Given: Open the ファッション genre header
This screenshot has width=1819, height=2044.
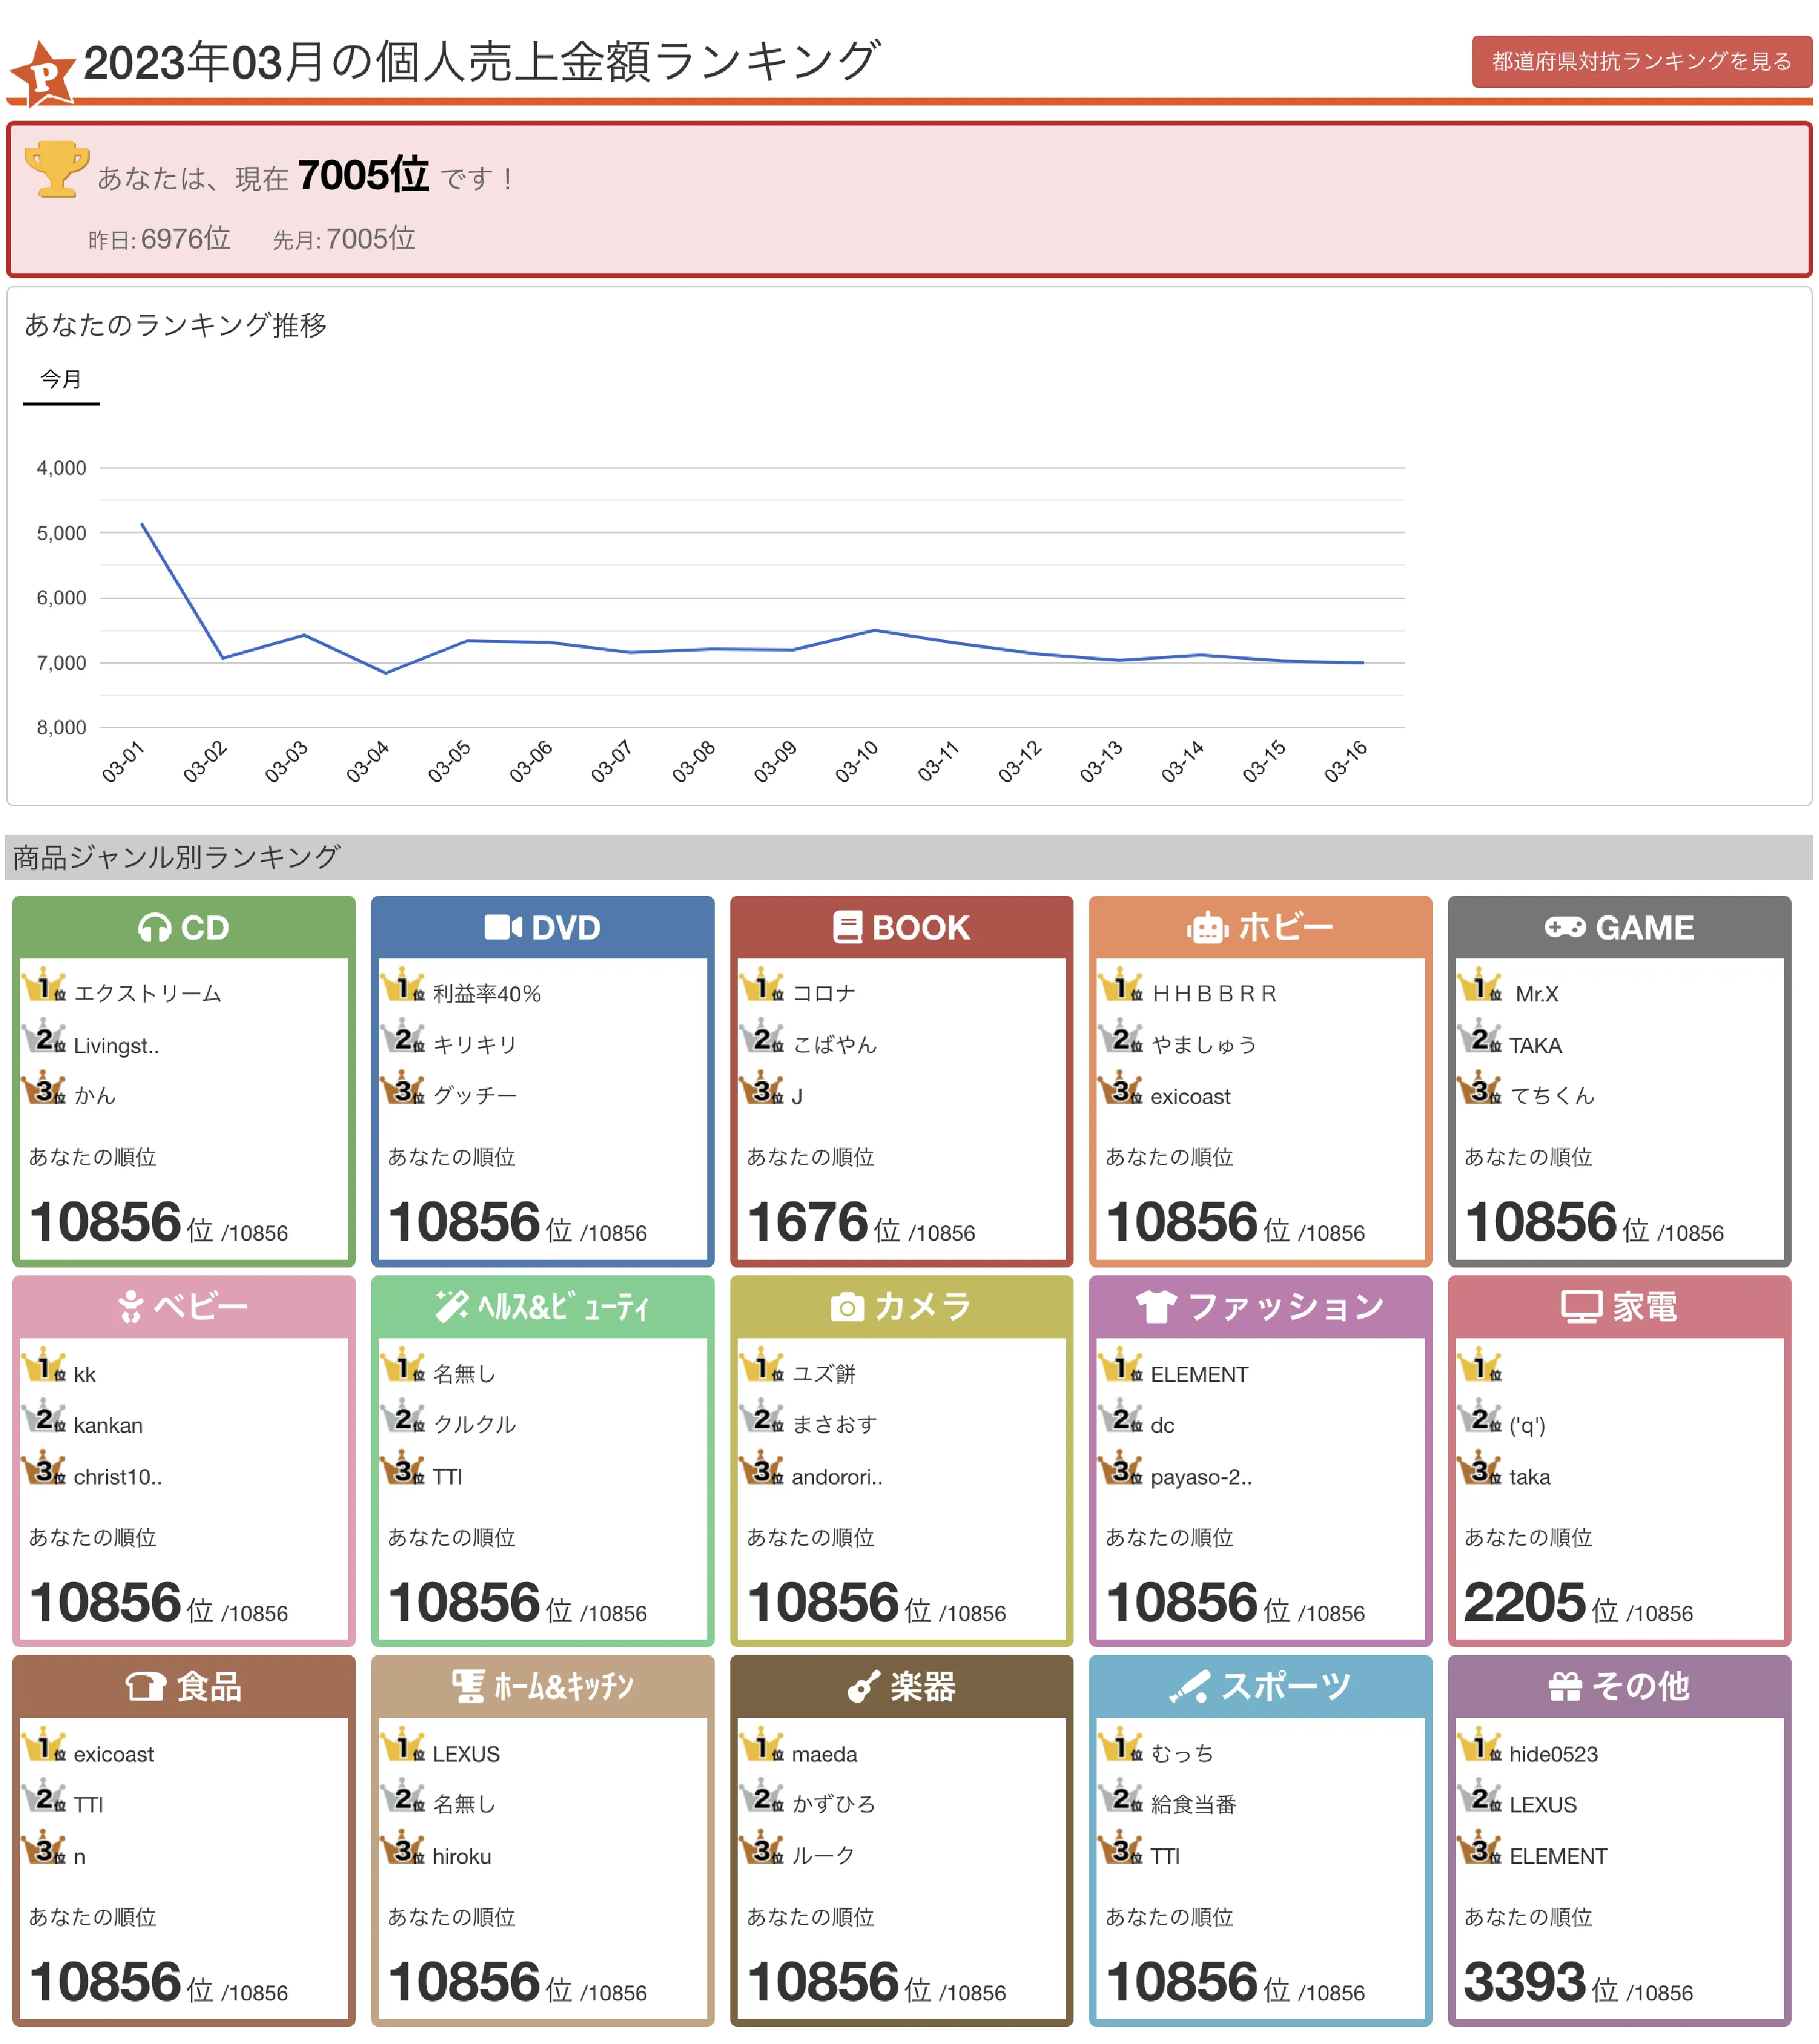Looking at the screenshot, I should pyautogui.click(x=1260, y=1306).
